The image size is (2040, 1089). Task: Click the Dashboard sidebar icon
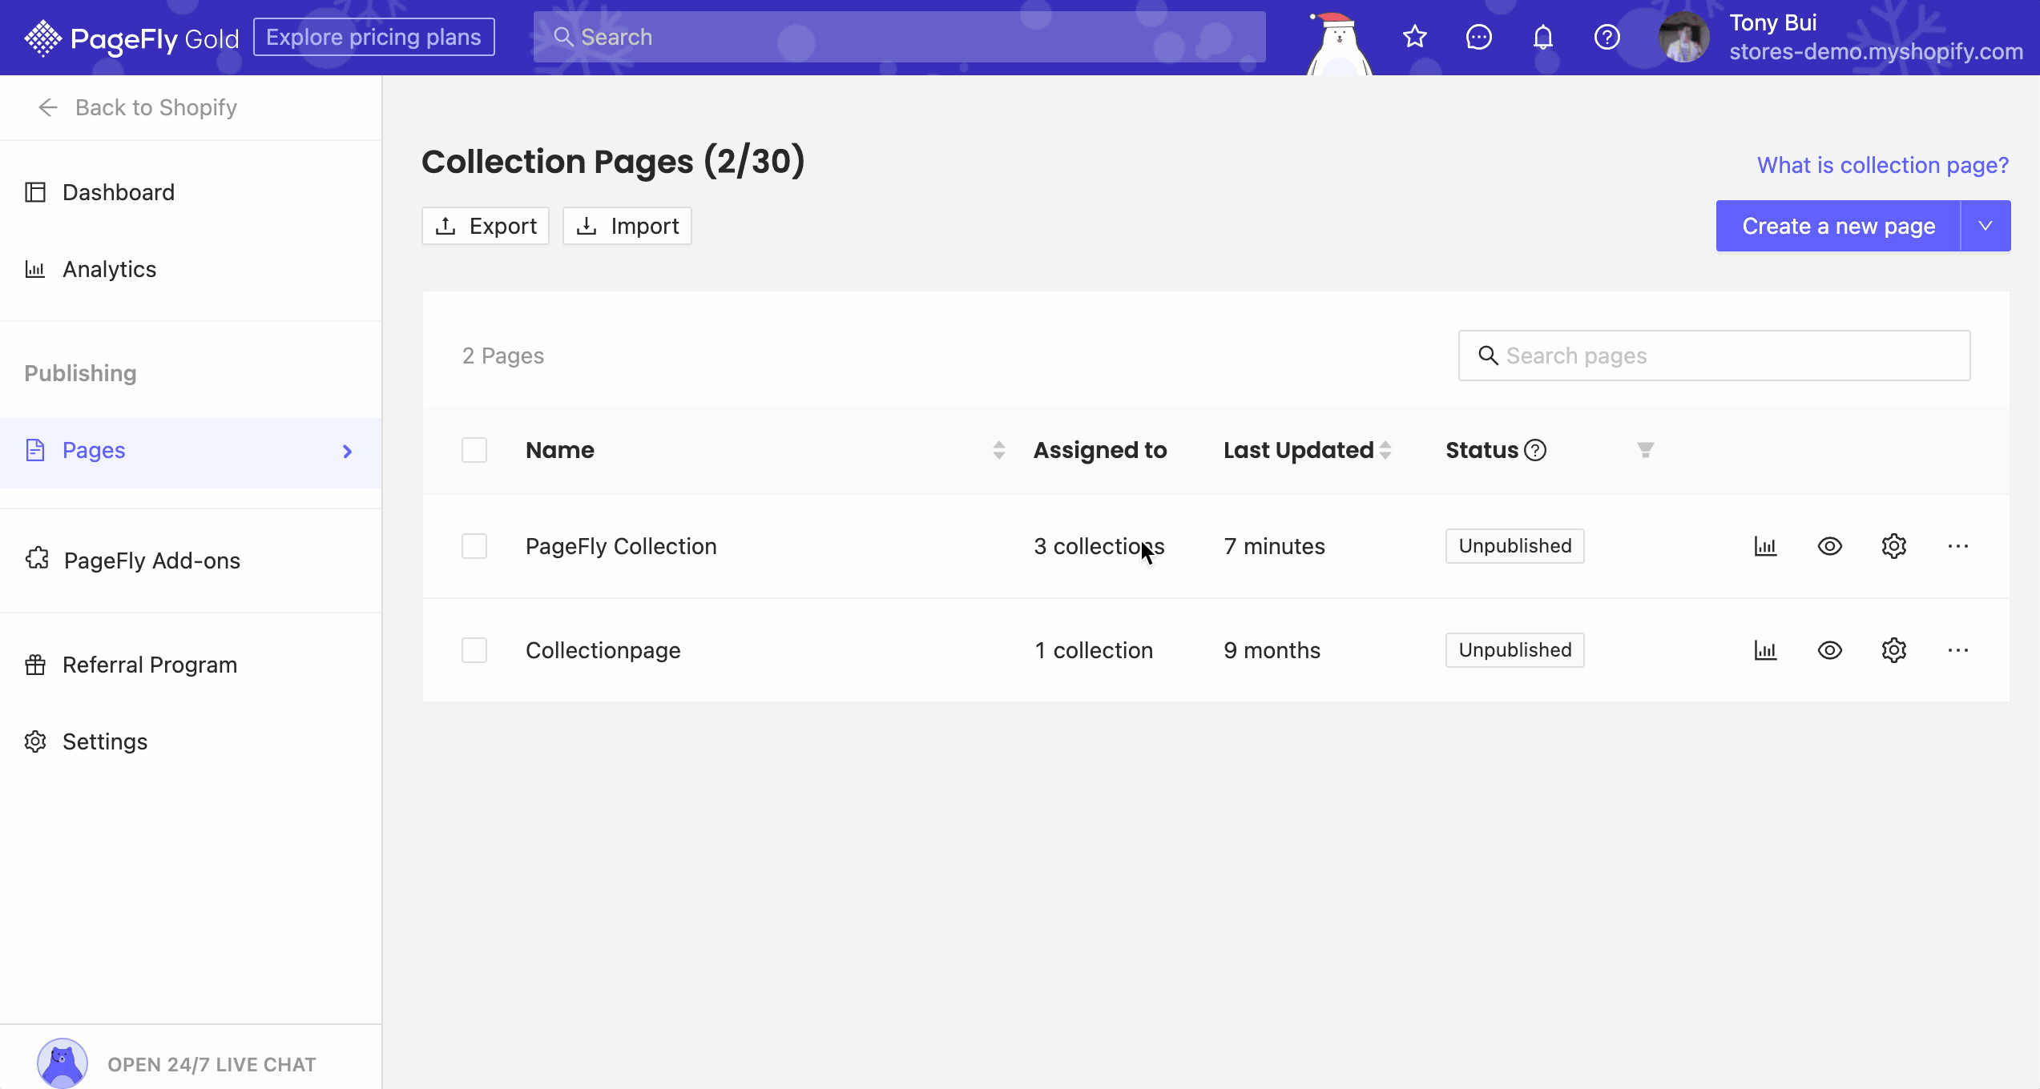coord(35,192)
